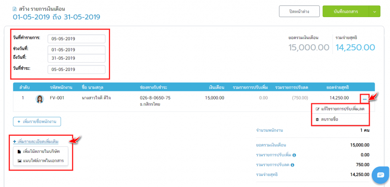Click info icon beside รวมรายการปรับเพิ่ม
Image resolution: width=390 pixels, height=187 pixels.
click(294, 155)
